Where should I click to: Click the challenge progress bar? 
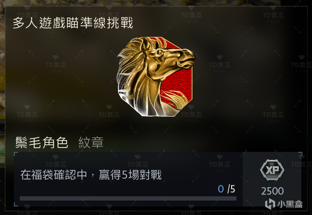pyautogui.click(x=128, y=198)
